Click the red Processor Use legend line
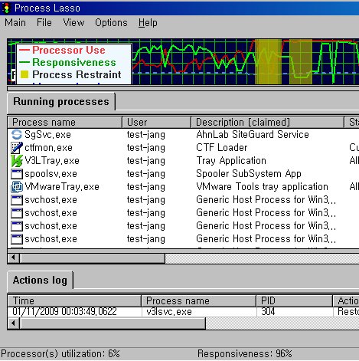 (24, 50)
